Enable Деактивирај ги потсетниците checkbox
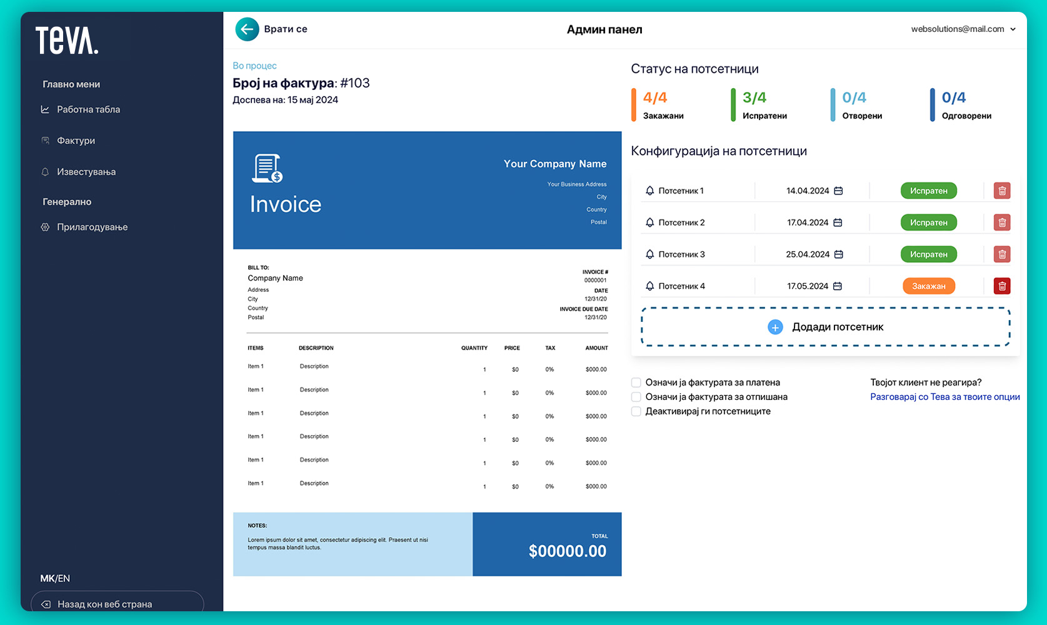 [636, 411]
